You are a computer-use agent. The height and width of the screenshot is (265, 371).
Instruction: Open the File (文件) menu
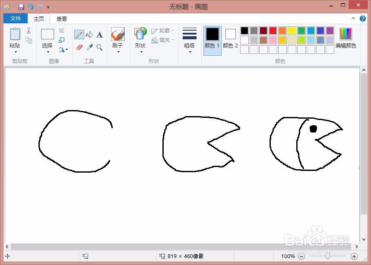pos(16,19)
